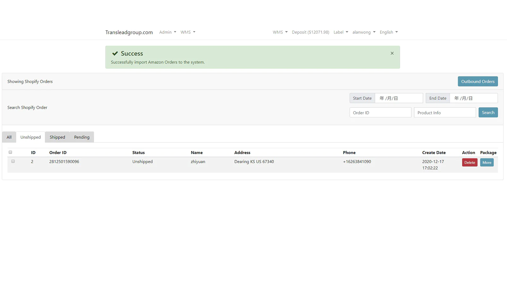This screenshot has width=507, height=285.
Task: Change language via the English dropdown
Action: (388, 32)
